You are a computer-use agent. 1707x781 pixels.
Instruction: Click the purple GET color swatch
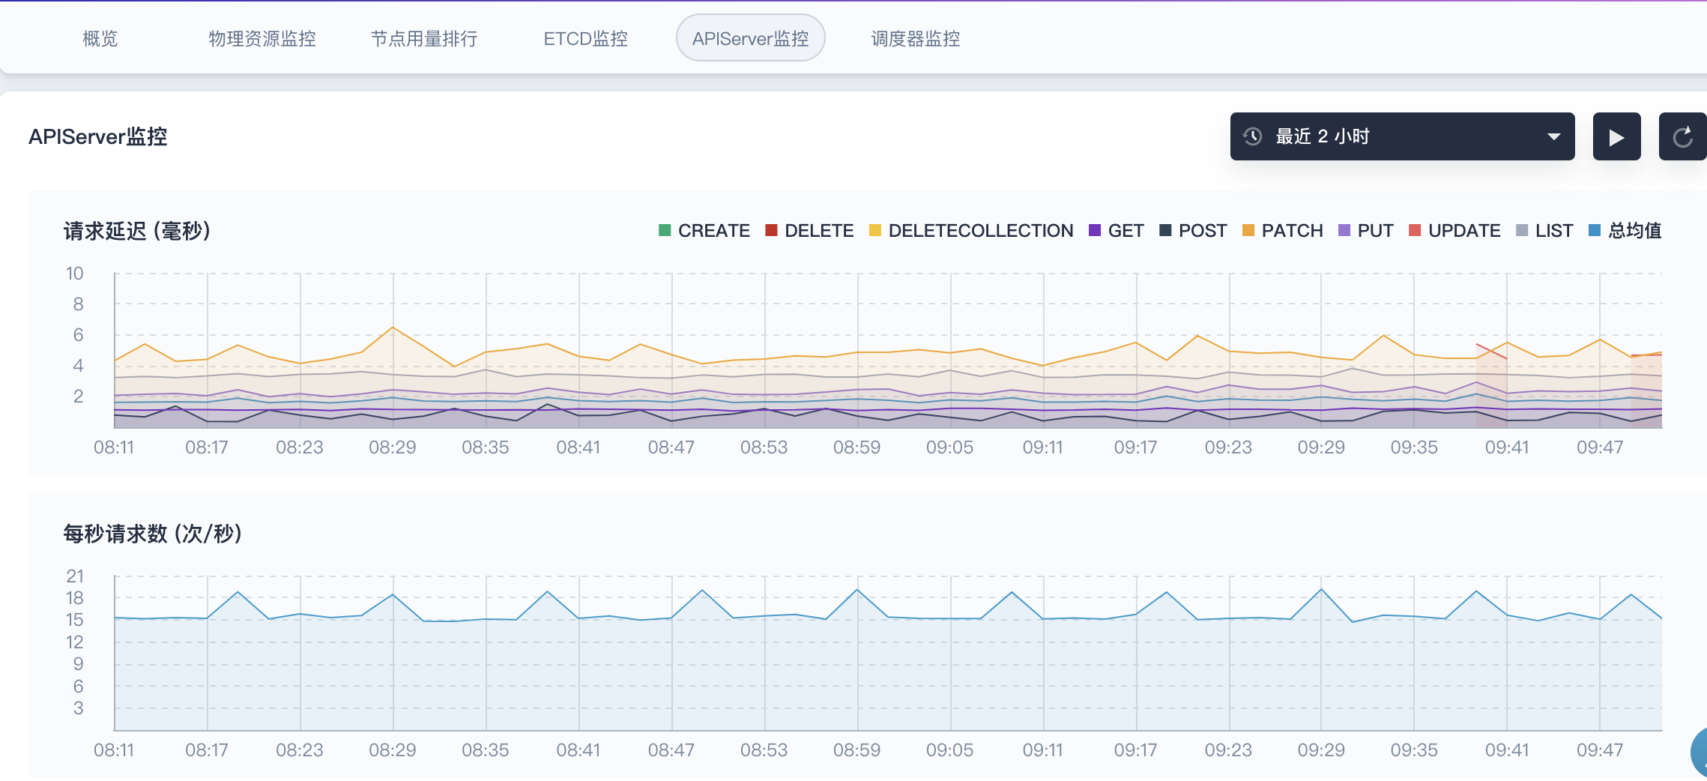point(1095,230)
